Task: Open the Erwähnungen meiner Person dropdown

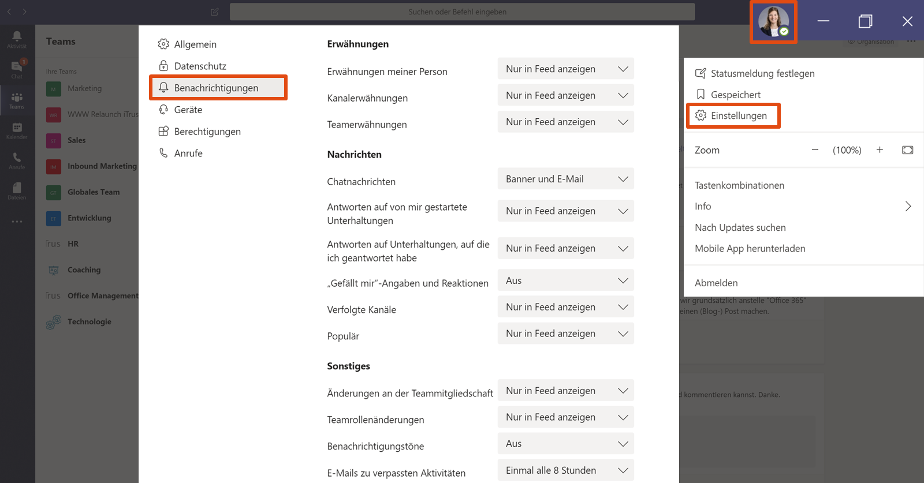Action: 565,69
